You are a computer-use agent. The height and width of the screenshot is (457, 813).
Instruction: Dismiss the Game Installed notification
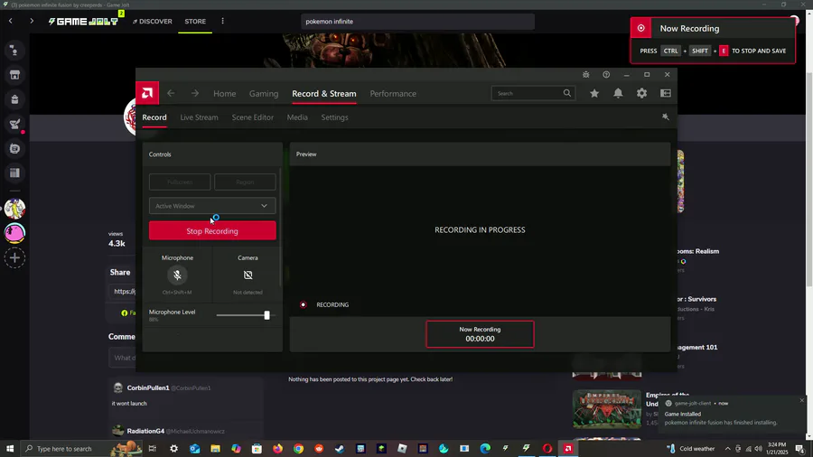[801, 400]
